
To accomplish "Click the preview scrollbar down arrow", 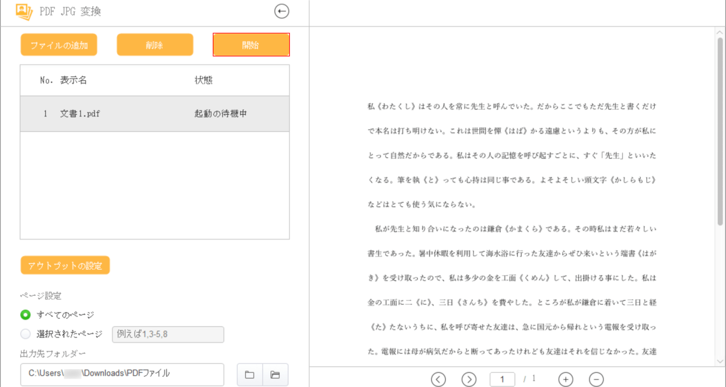I will tap(720, 361).
